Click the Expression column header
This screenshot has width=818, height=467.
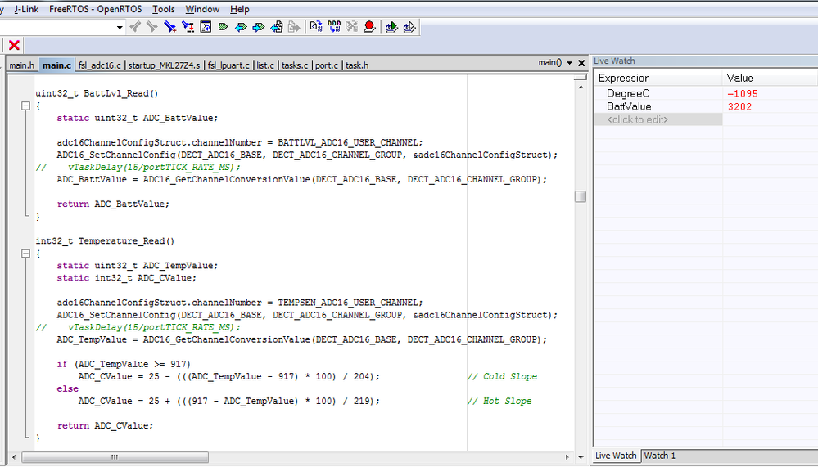point(658,79)
